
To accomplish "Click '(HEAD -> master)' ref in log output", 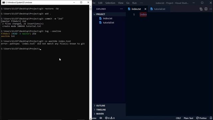I will point(21,34).
